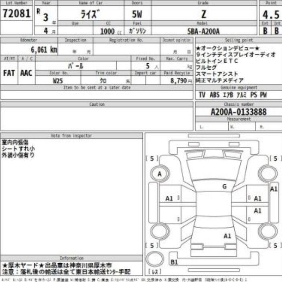The image size is (282, 282).
Task: Click inspector note シートすれ小
Action: pos(18,149)
